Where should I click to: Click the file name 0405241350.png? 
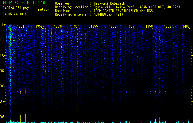[16, 8]
